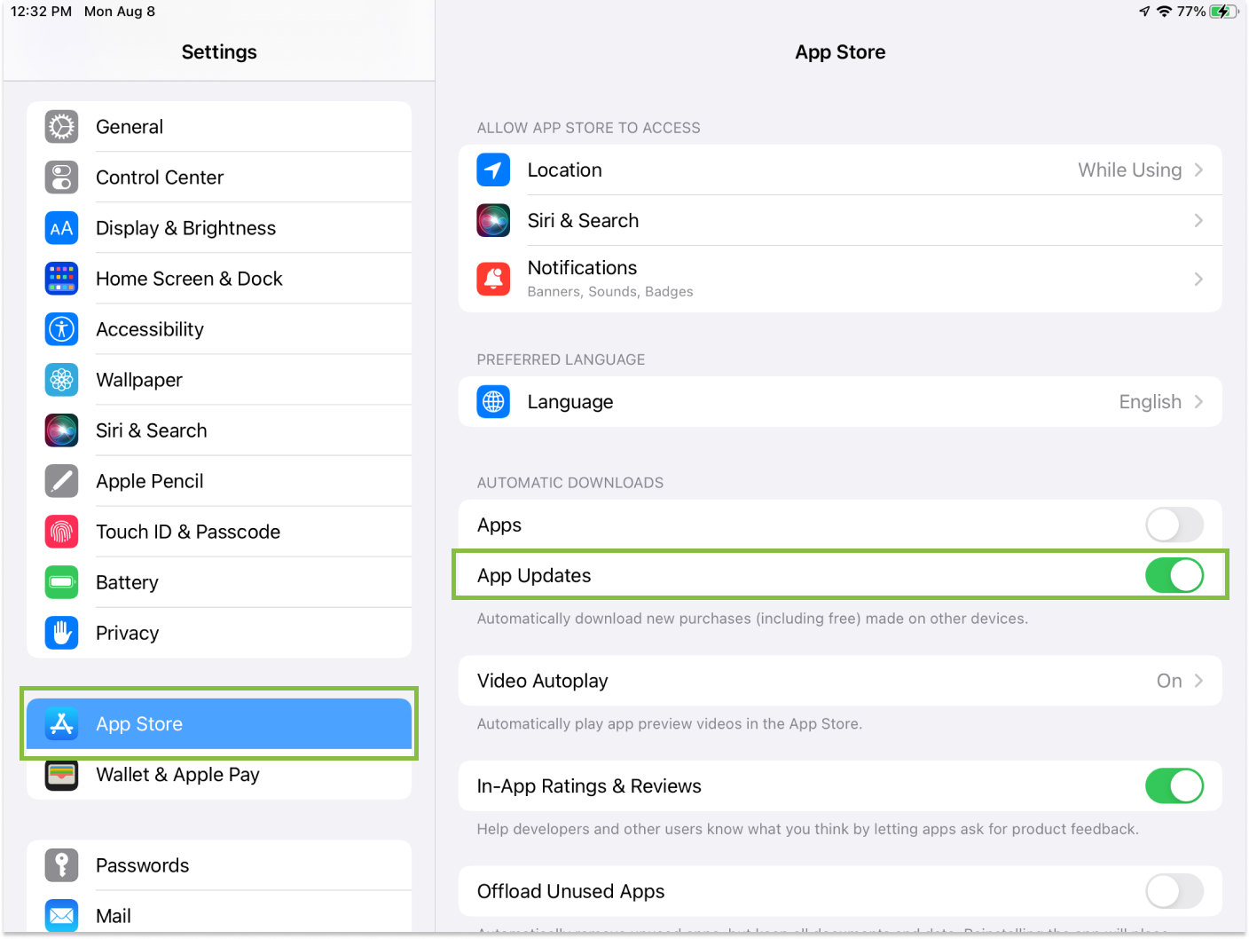
Task: Tap the battery indicator in status bar
Action: pyautogui.click(x=1223, y=12)
